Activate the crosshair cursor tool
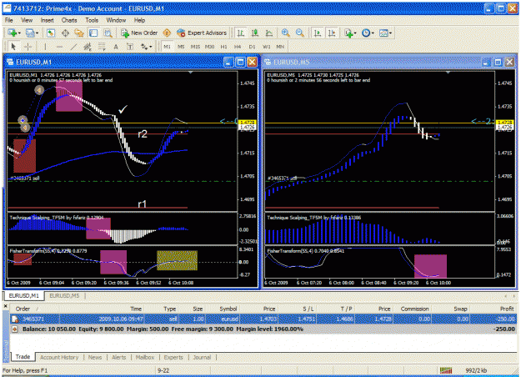Screen dimensions: 521x377 coord(28,47)
